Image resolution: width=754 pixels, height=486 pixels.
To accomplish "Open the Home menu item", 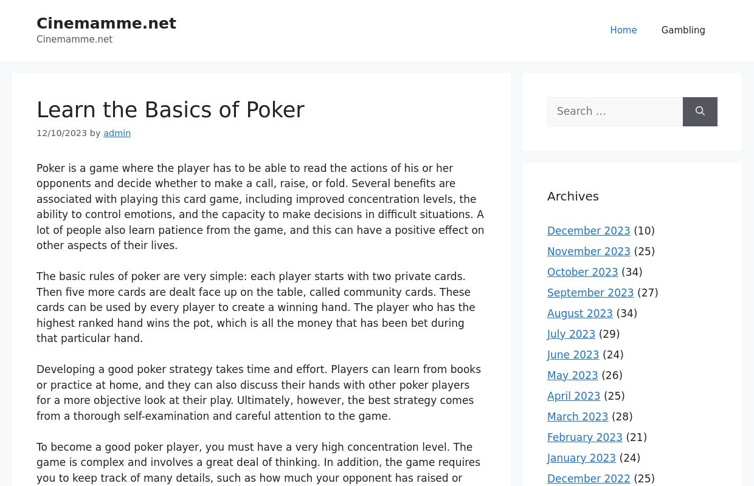I will [x=623, y=30].
